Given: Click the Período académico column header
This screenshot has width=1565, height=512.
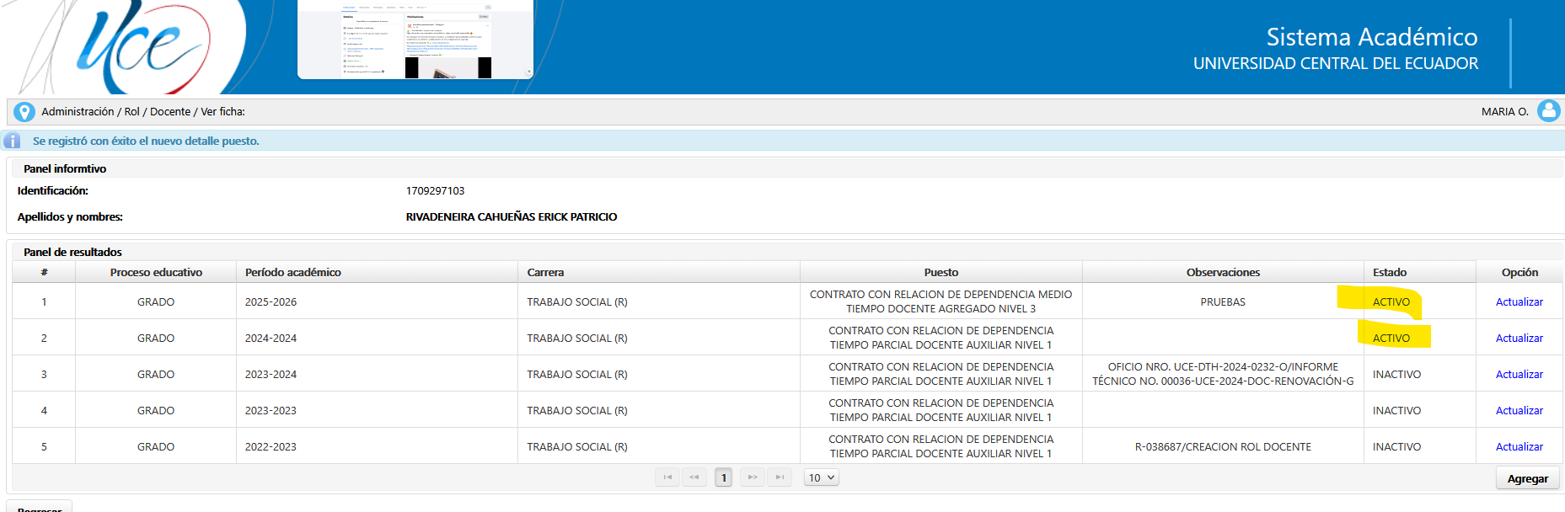Looking at the screenshot, I should point(293,272).
